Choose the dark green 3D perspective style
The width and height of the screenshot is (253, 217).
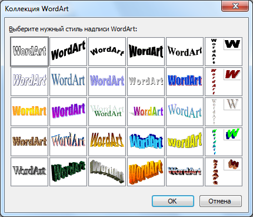68,172
